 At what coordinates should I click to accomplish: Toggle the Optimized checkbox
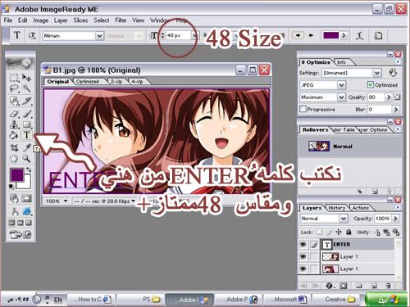370,85
